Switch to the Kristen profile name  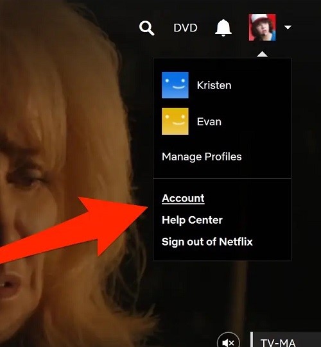coord(214,85)
